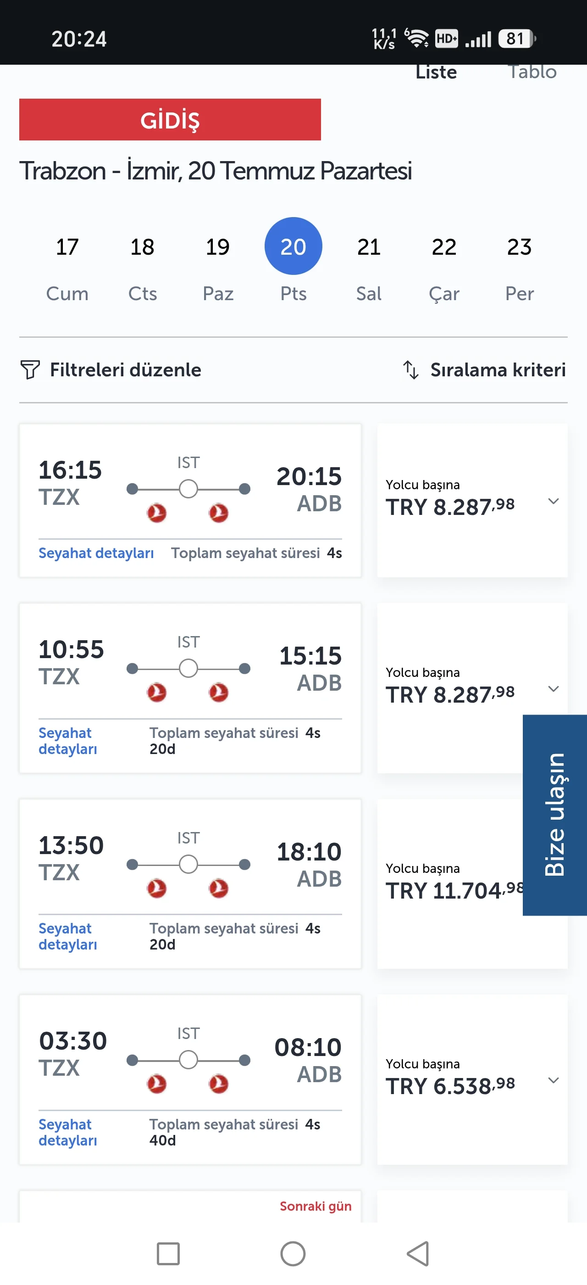This screenshot has height=1285, width=587.
Task: Tap the sort arrows icon
Action: point(410,369)
